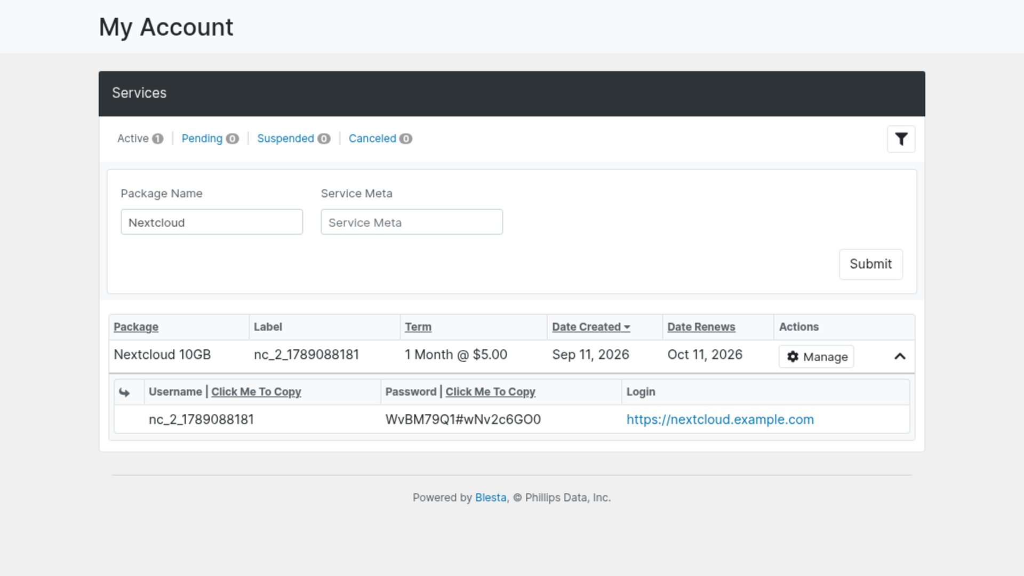Viewport: 1024px width, 576px height.
Task: Select the Sep 11, 2026 created date
Action: [590, 355]
